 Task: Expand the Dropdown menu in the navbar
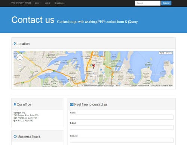coord(60,3)
